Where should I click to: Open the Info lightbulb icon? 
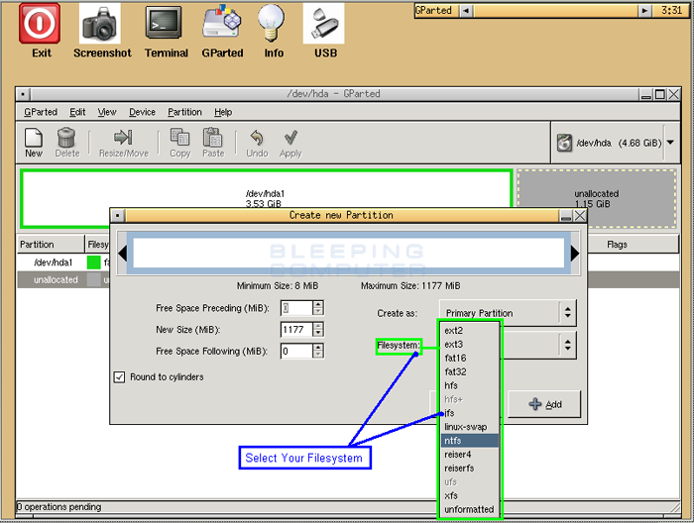coord(272,23)
